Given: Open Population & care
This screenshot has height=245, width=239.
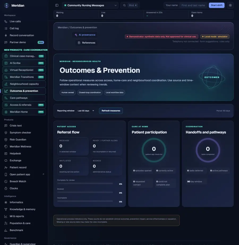Looking at the screenshot, I should click(24, 223).
